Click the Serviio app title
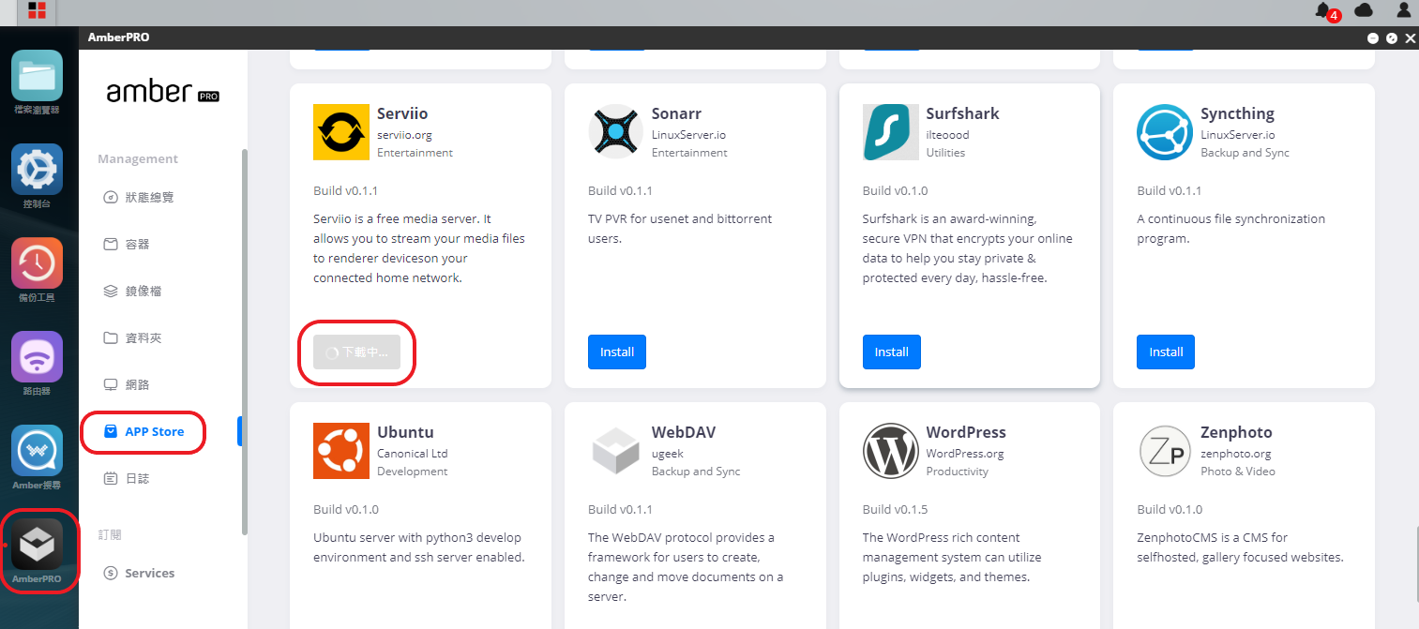The width and height of the screenshot is (1419, 629). point(402,113)
